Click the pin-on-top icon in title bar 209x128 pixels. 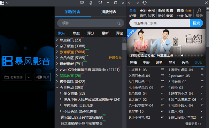coord(91,3)
